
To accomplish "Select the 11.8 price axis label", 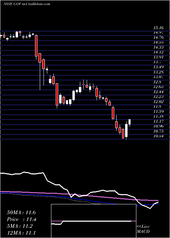I will 157,106.
